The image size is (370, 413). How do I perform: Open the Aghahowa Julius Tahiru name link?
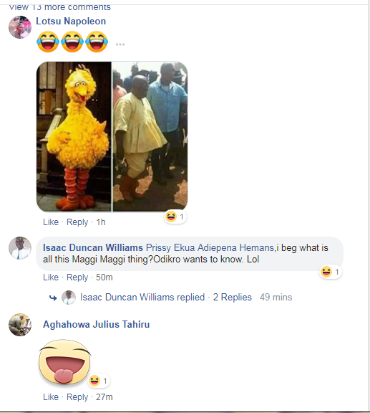(96, 324)
